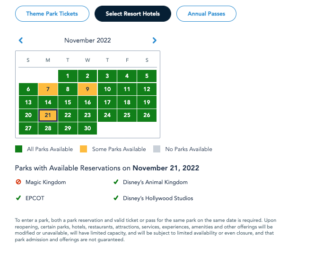Select November 30 on the calendar

pyautogui.click(x=87, y=128)
